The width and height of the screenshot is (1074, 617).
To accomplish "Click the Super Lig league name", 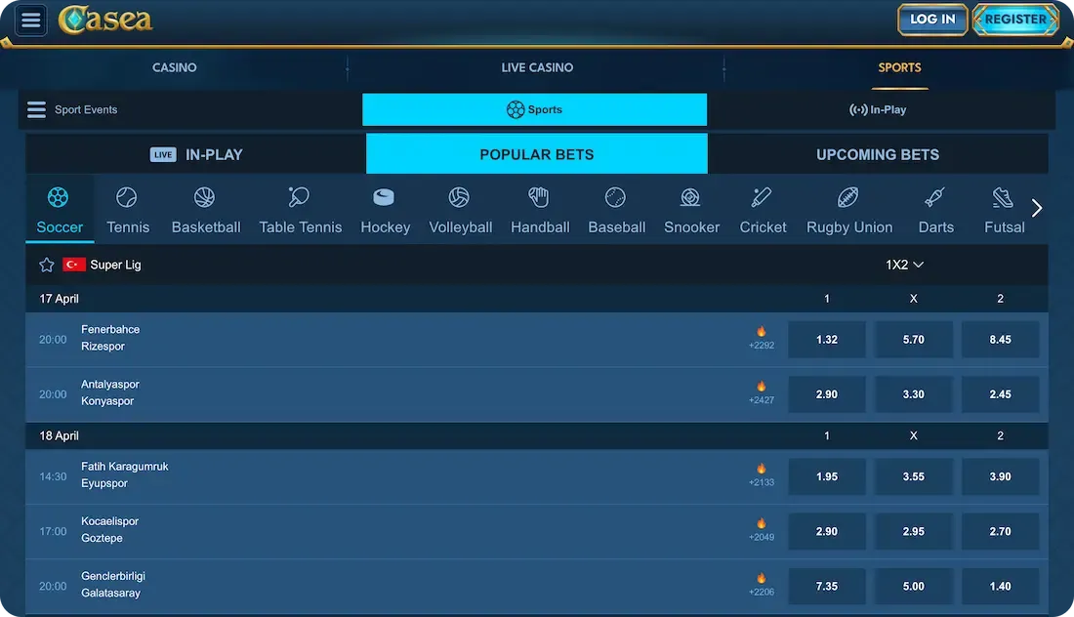I will tap(115, 265).
